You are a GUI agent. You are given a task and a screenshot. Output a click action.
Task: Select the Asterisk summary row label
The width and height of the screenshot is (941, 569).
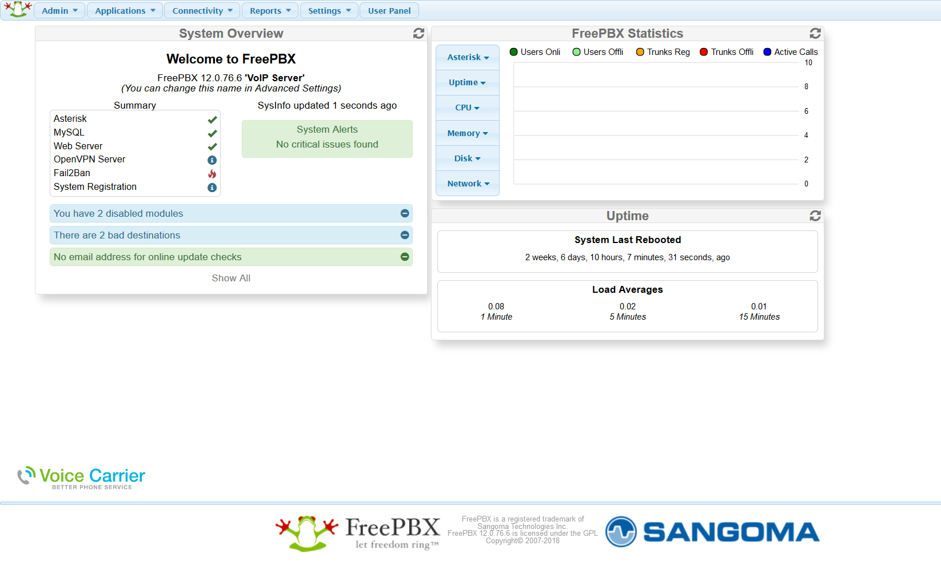70,118
